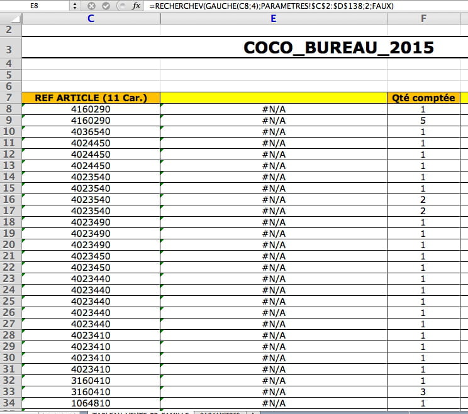
Task: Select the #N/A cell in row 8
Action: (x=274, y=109)
